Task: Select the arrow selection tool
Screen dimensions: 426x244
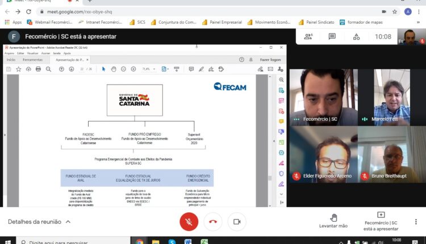Action: 103,69
